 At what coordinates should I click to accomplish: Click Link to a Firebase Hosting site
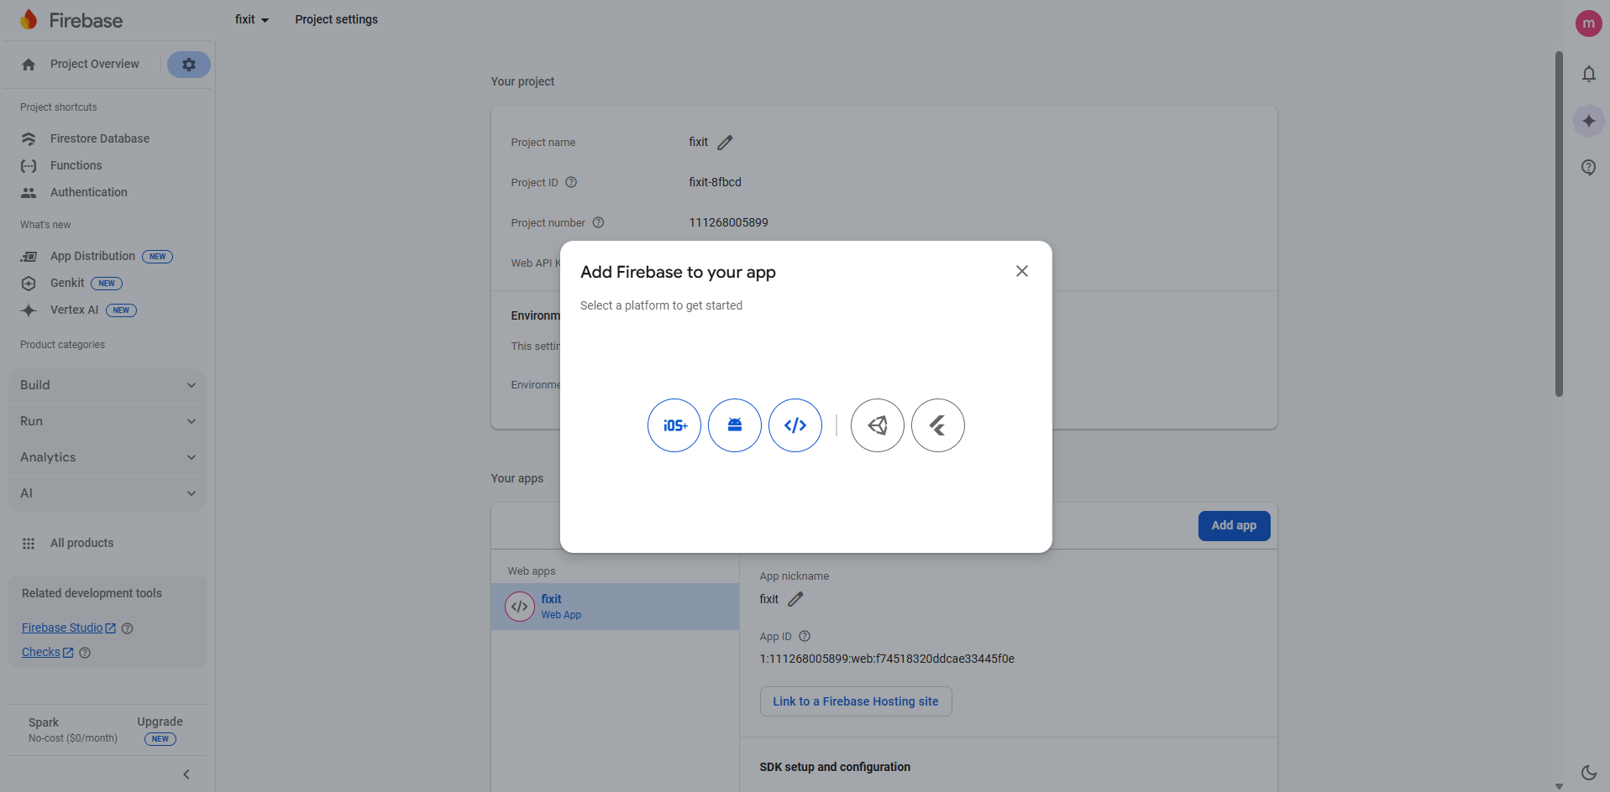[856, 701]
